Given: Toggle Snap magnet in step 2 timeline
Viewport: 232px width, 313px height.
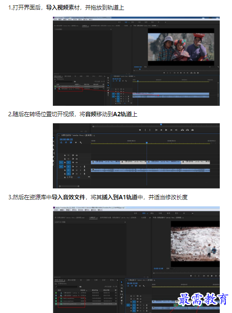Looking at the screenshot, I should (66, 143).
